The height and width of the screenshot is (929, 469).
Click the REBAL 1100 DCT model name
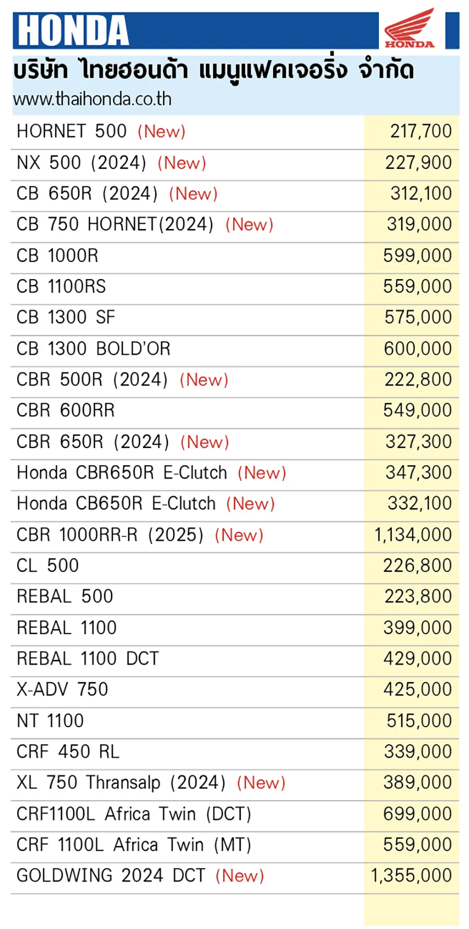tap(88, 658)
